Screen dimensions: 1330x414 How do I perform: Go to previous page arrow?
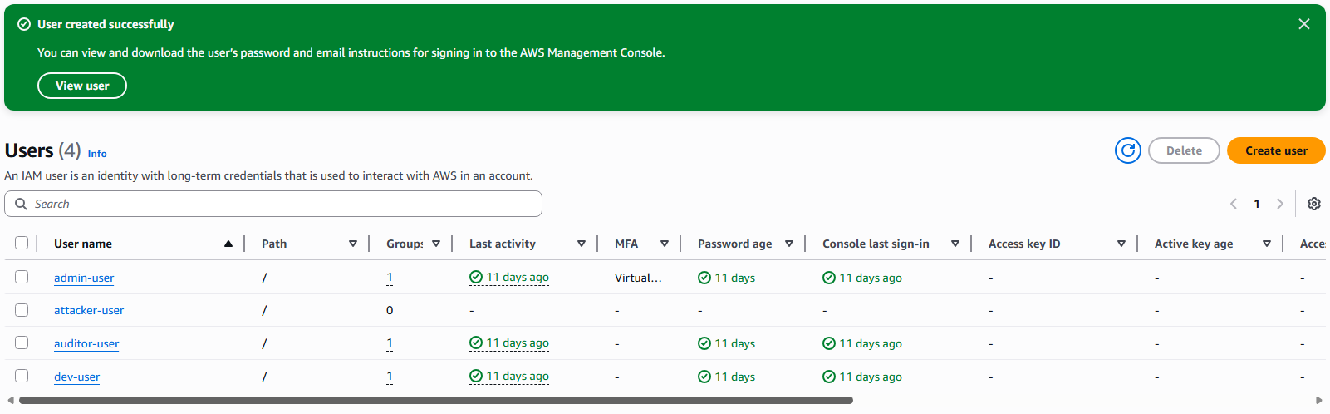click(x=1234, y=204)
